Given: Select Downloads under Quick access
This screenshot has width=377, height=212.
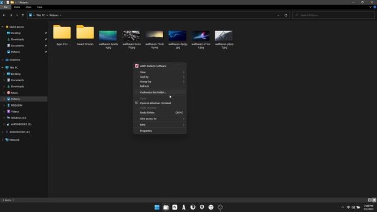Looking at the screenshot, I should 17,39.
